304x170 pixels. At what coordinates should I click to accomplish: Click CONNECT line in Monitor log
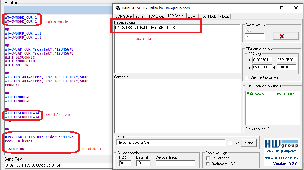12,85
